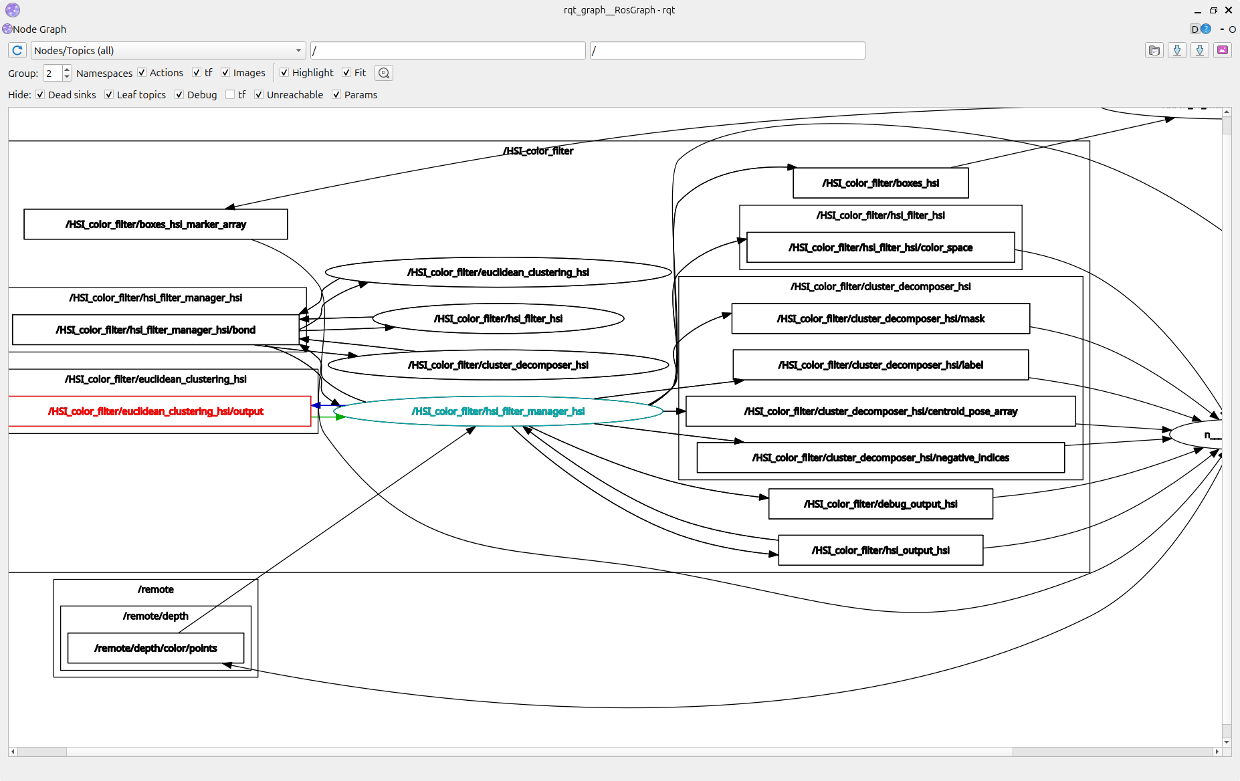The width and height of the screenshot is (1240, 781).
Task: Disable hiding of Dead sinks
Action: (x=40, y=95)
